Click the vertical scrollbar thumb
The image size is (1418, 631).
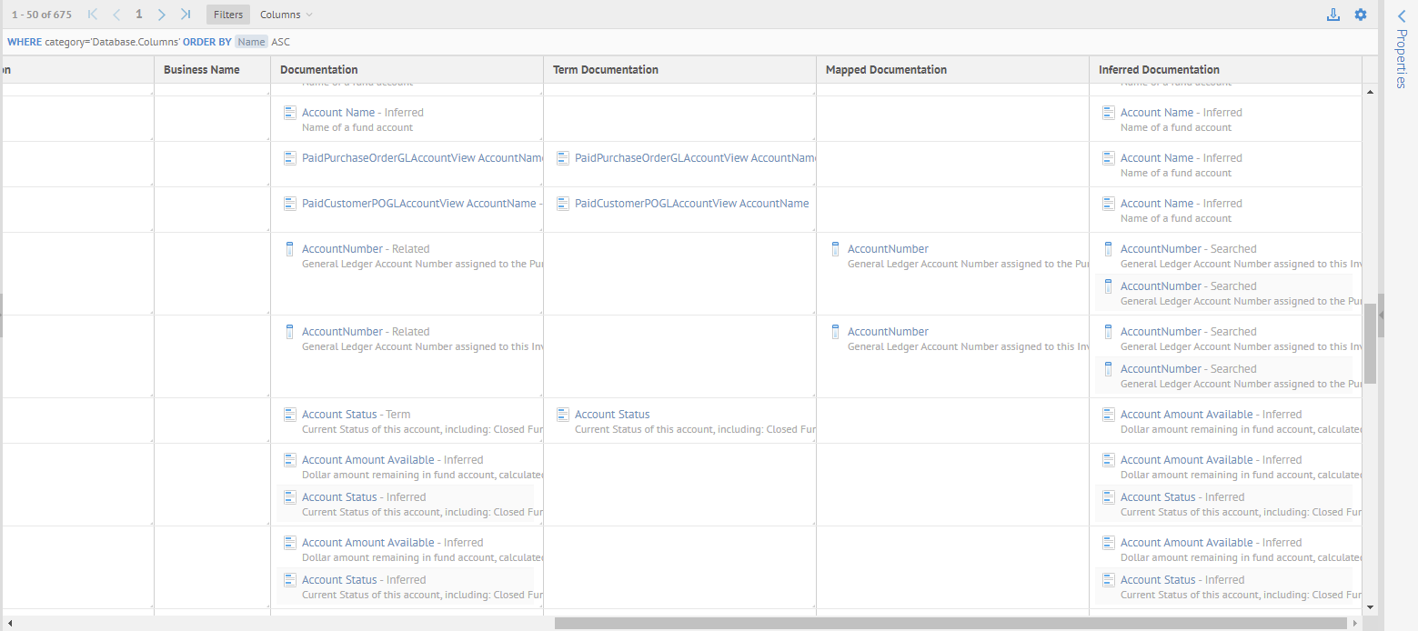pos(1370,343)
